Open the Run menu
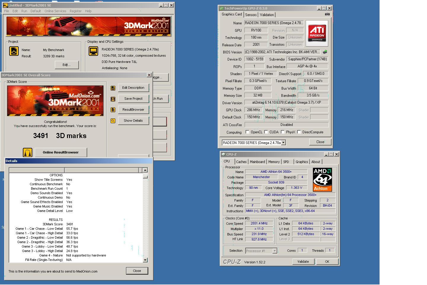Image resolution: width=427 pixels, height=285 pixels. pos(24,11)
